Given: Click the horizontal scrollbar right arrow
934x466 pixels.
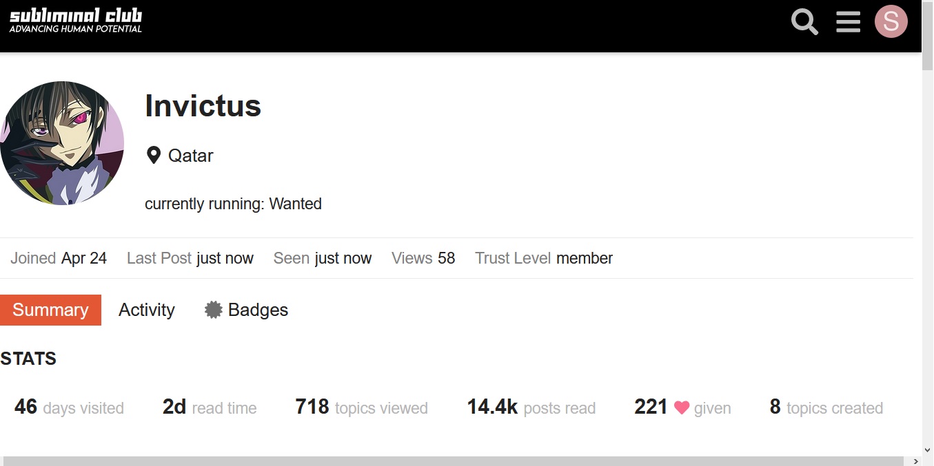Looking at the screenshot, I should point(916,460).
